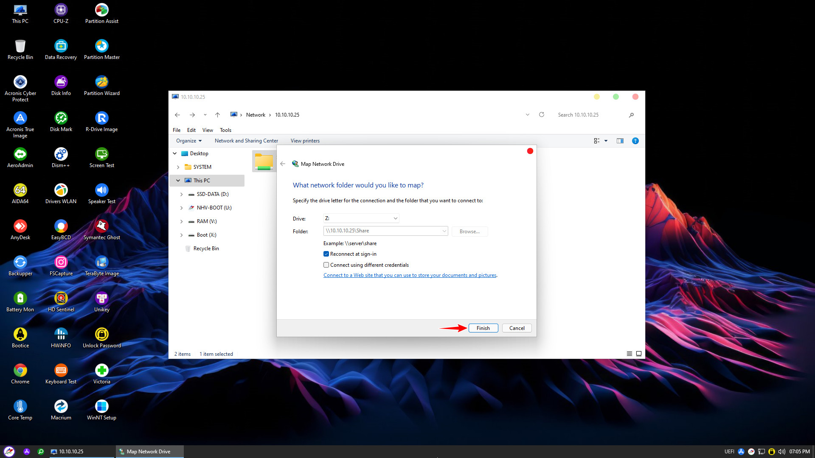Viewport: 815px width, 458px height.
Task: Expand the SSD-DATA (D:) tree node
Action: [x=182, y=194]
